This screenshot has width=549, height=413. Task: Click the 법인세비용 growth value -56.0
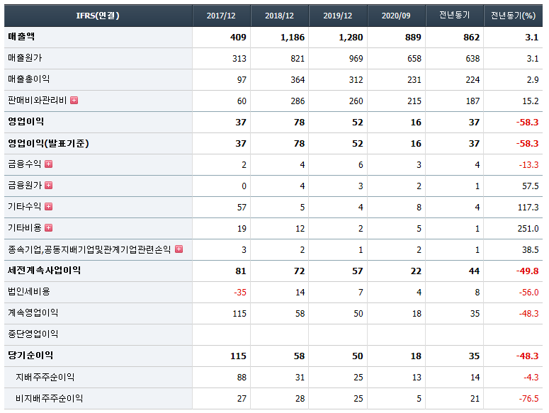(x=528, y=293)
